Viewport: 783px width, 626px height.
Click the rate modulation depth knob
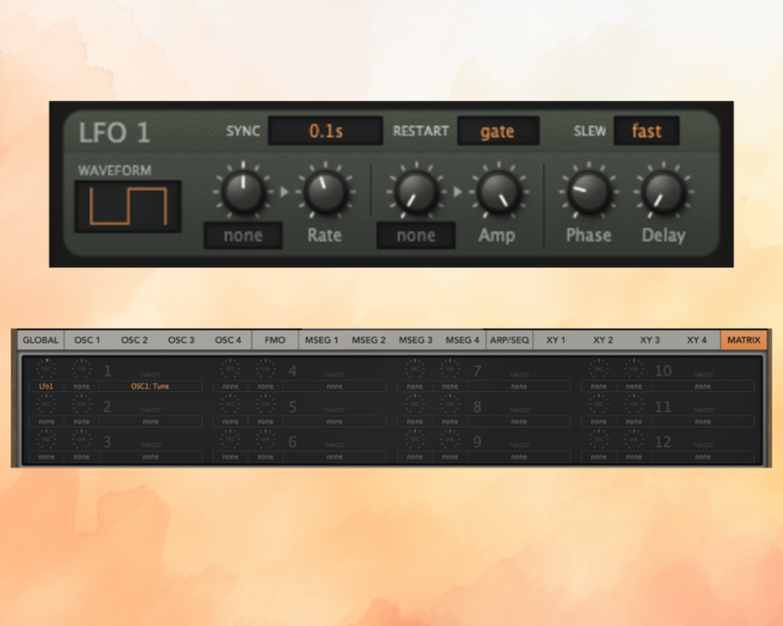pyautogui.click(x=243, y=192)
